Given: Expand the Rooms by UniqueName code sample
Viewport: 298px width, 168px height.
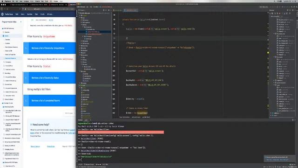Looking at the screenshot, I should point(26,48).
